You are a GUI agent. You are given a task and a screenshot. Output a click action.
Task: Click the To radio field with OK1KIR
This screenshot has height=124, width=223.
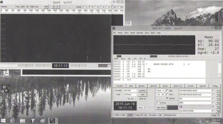(x=130, y=91)
